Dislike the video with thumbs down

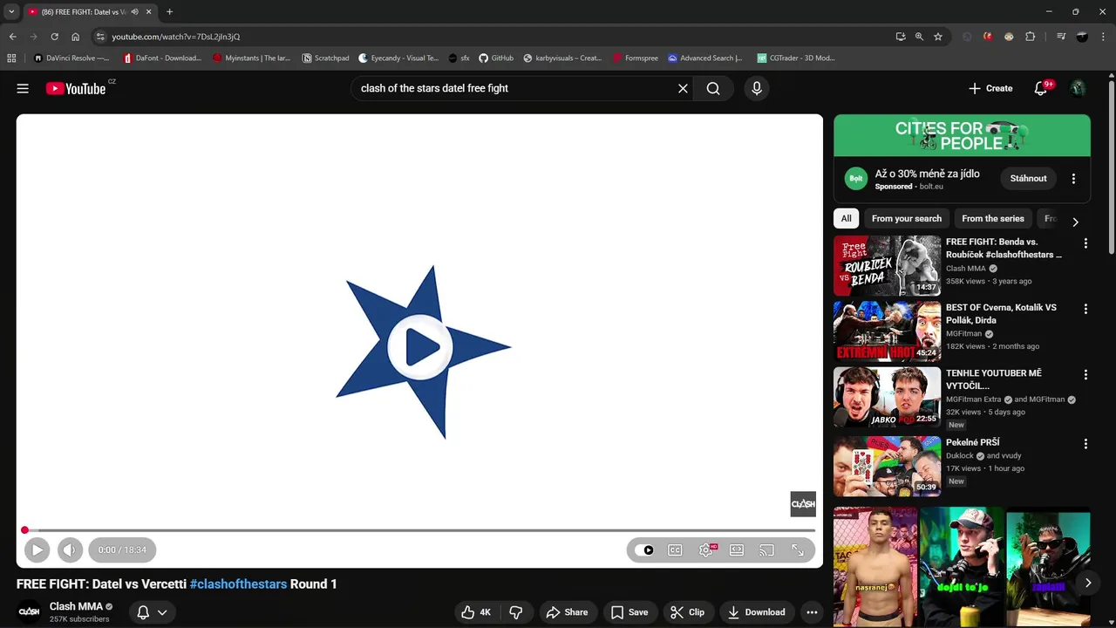click(x=515, y=612)
